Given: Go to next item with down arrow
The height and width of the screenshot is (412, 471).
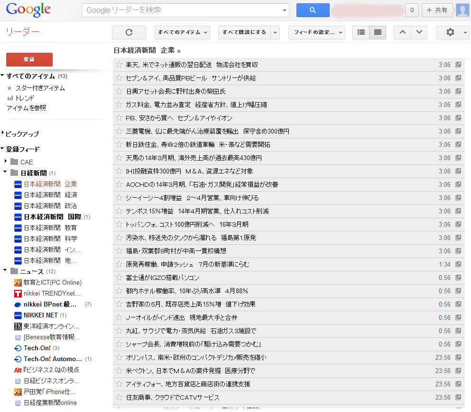Looking at the screenshot, I should click(x=419, y=32).
